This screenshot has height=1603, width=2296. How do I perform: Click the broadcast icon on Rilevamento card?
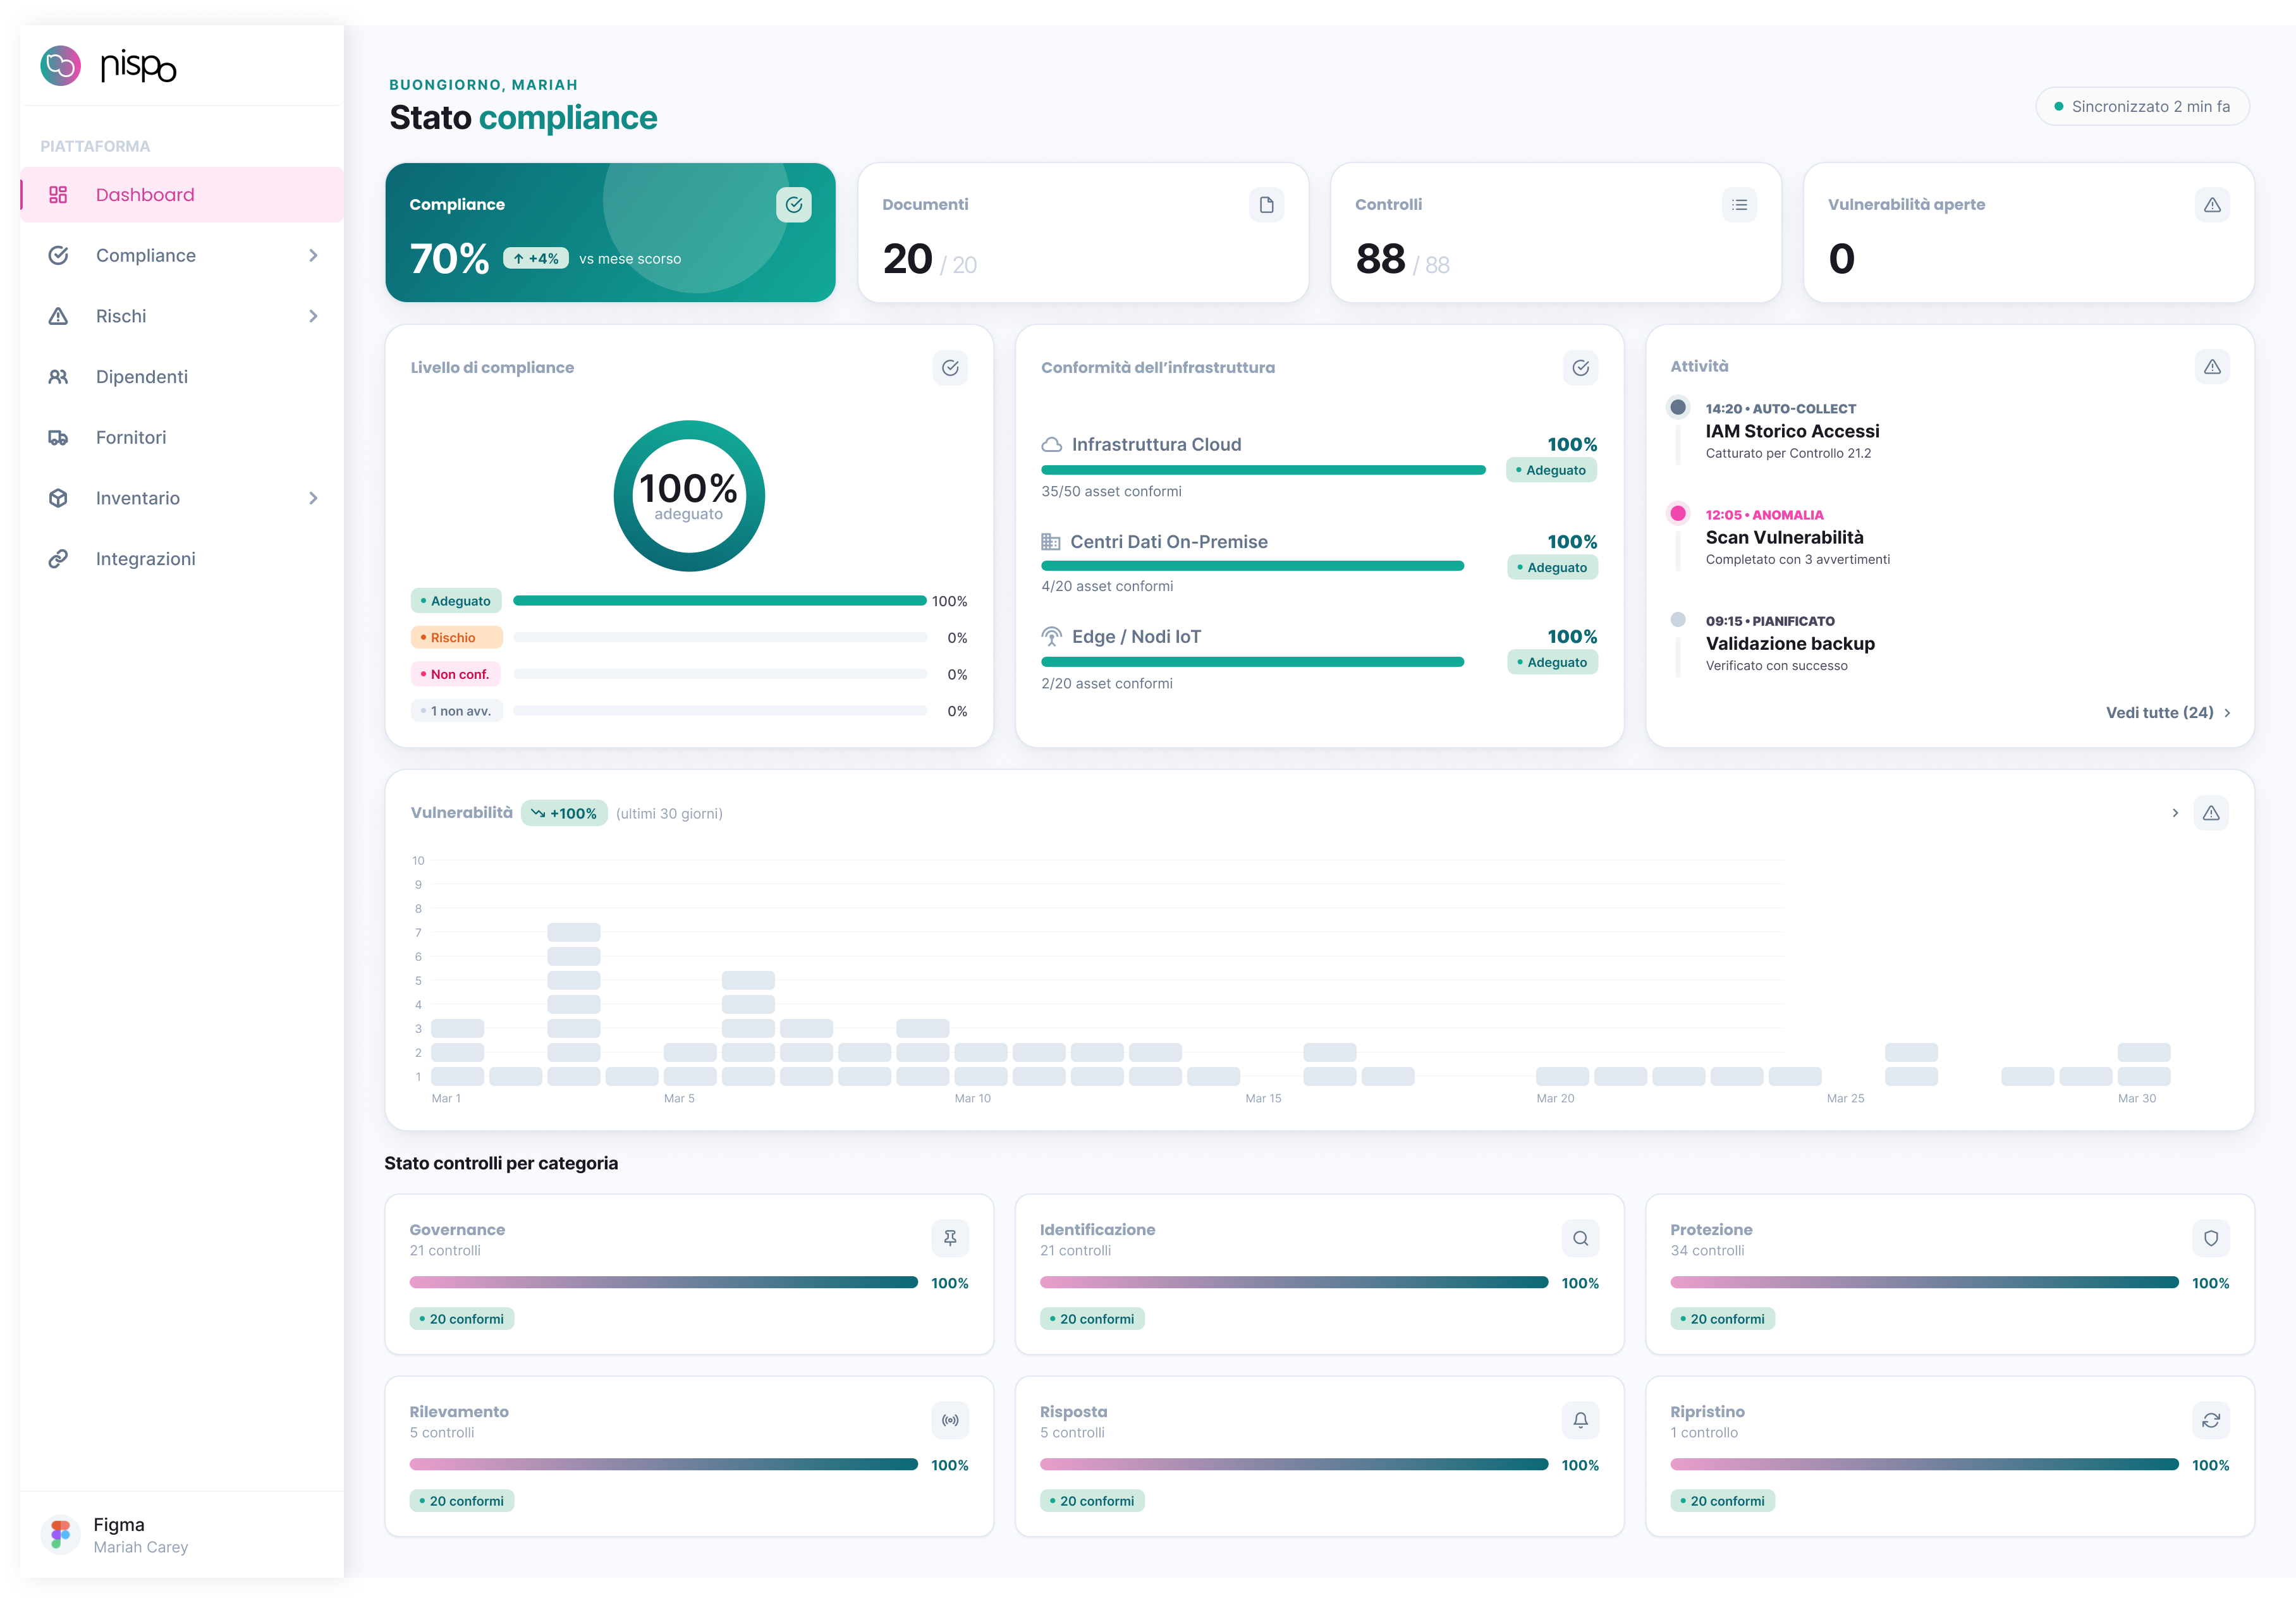click(x=950, y=1420)
